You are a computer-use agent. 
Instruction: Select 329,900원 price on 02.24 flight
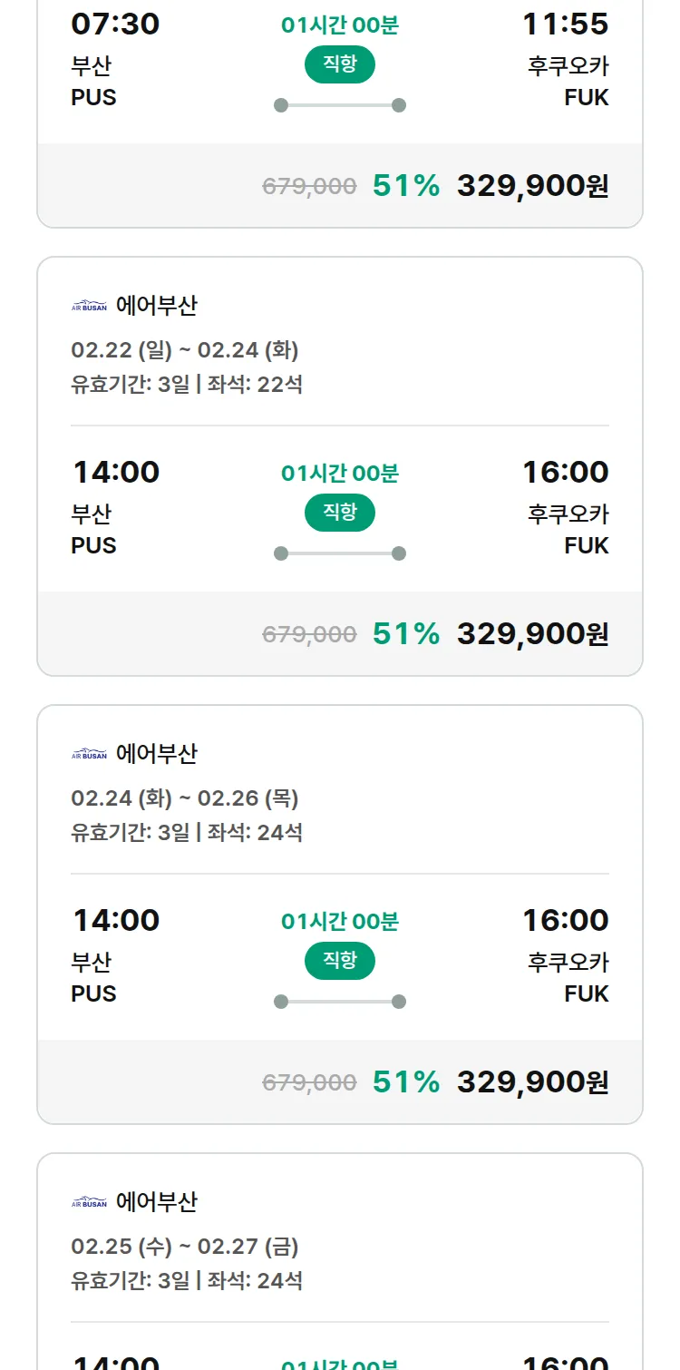tap(532, 1082)
